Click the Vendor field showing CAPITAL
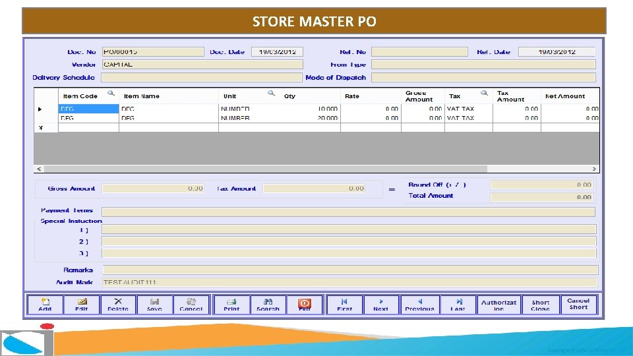Screen dimensions: 633x356 202,65
